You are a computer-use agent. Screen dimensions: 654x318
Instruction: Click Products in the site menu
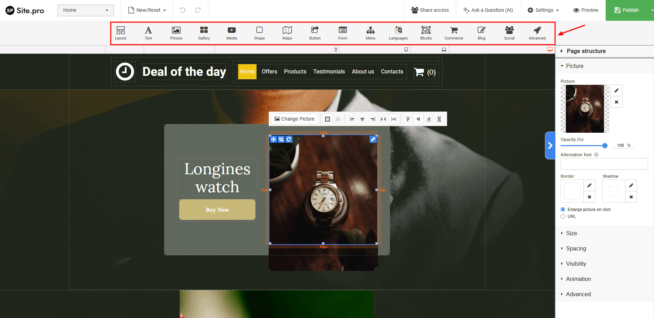pos(295,71)
